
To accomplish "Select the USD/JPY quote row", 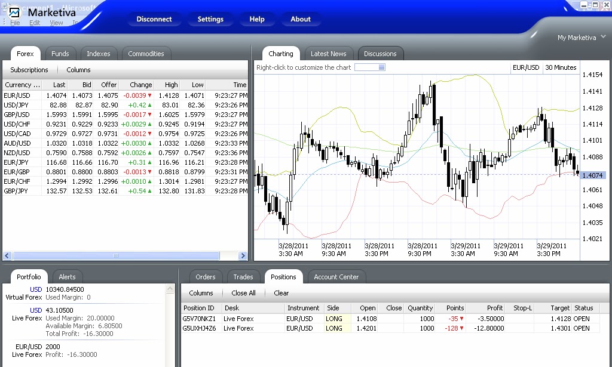I will coord(126,105).
